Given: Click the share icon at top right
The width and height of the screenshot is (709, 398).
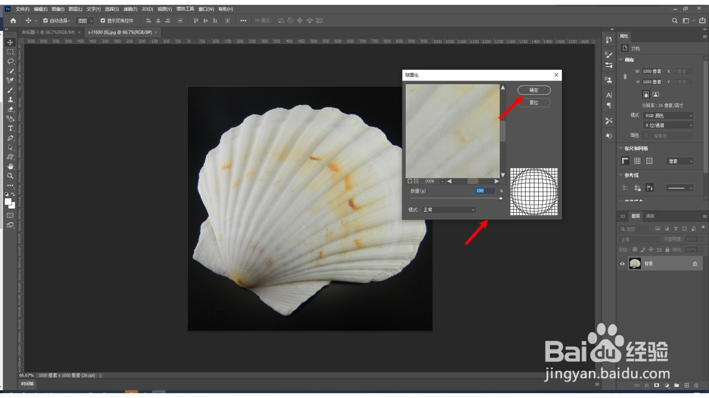Looking at the screenshot, I should pyautogui.click(x=702, y=20).
